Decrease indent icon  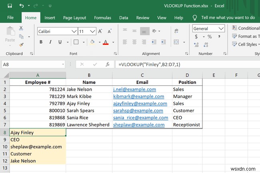[x=154, y=42]
